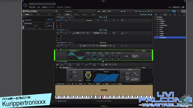Collapse the PROGRAM section triangle
The image size is (193, 108).
point(56,17)
